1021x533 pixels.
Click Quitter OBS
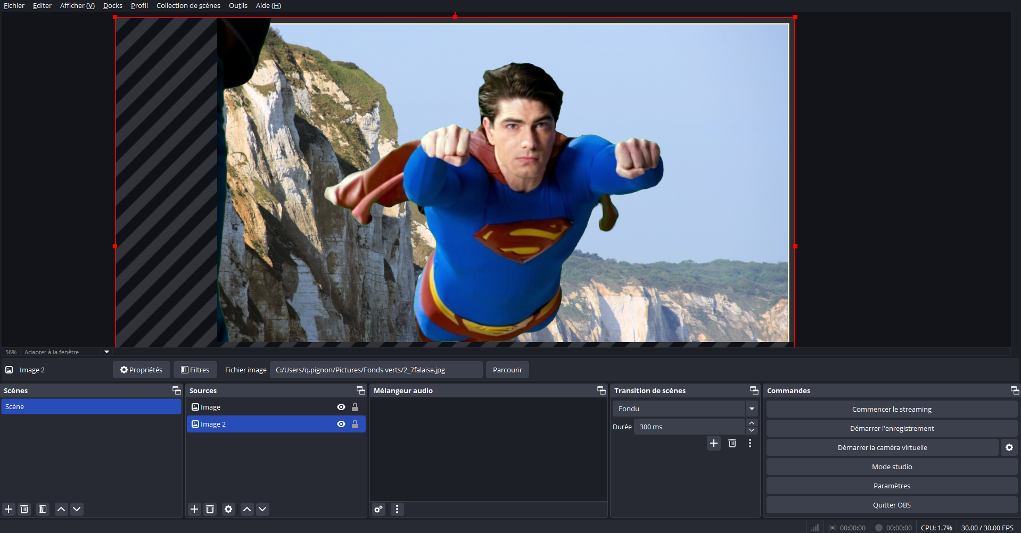tap(892, 505)
